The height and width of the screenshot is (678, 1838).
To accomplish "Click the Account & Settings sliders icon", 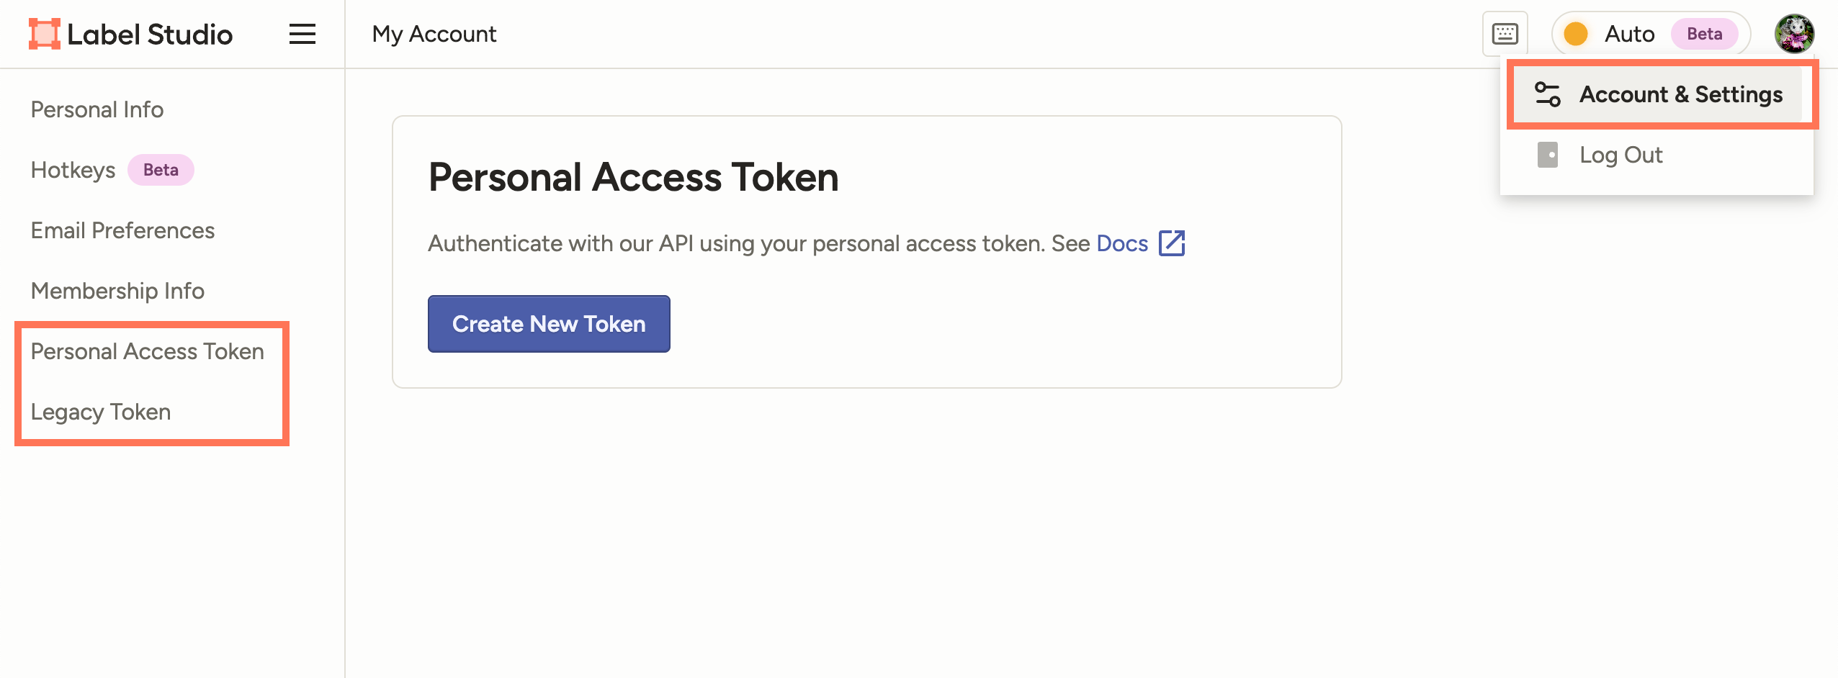I will (1547, 94).
